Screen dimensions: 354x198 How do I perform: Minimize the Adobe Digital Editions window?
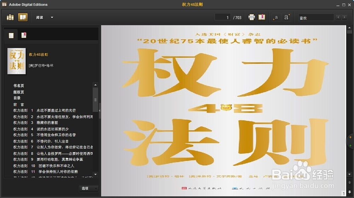tap(338, 5)
